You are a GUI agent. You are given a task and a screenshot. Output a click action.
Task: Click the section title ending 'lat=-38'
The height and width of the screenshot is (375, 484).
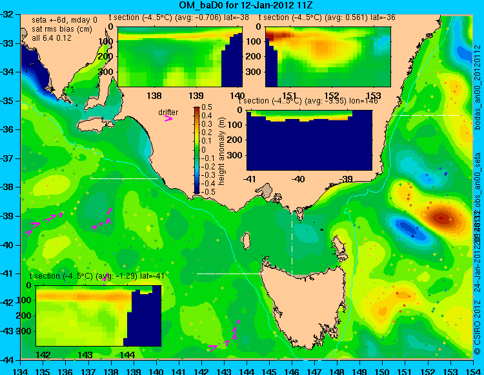tap(179, 17)
